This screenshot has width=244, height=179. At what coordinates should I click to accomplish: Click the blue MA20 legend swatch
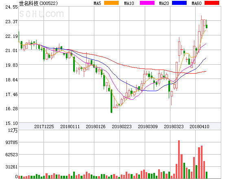click(179, 3)
